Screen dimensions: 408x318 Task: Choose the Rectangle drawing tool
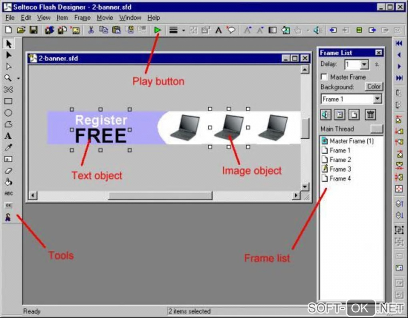8,101
